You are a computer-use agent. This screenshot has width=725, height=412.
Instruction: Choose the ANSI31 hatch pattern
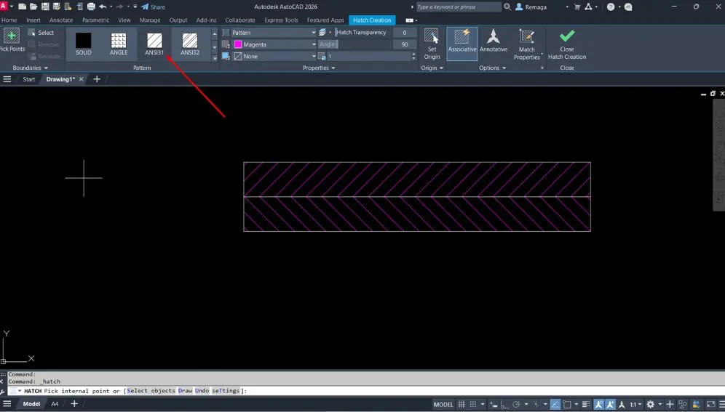pyautogui.click(x=154, y=44)
